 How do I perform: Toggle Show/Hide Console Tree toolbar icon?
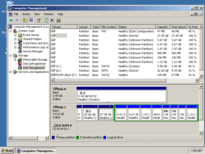click(x=31, y=20)
